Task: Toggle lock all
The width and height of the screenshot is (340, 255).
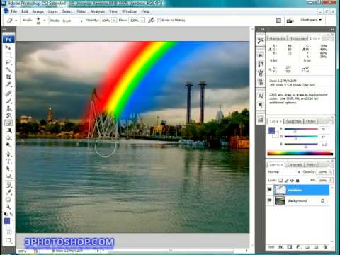Action: 297,181
